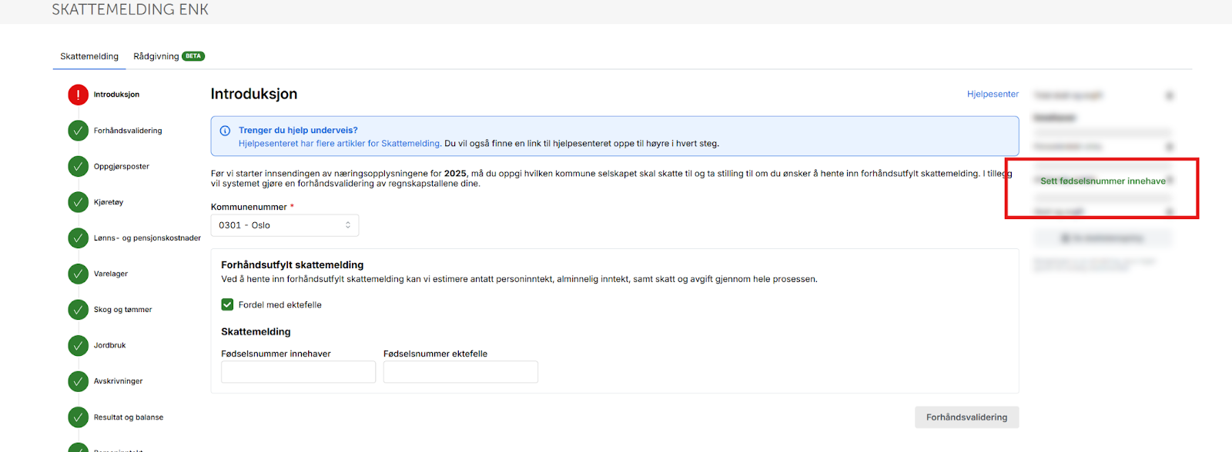Click the green checkmark beside Skog og tømmer
The image size is (1232, 452).
tap(78, 310)
